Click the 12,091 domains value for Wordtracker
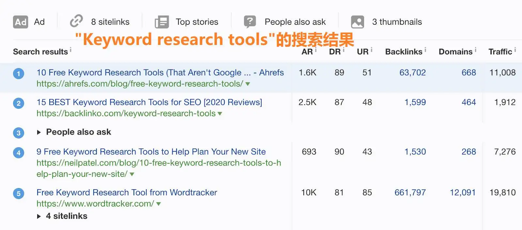Screen dimensions: 522x230 click(x=462, y=193)
